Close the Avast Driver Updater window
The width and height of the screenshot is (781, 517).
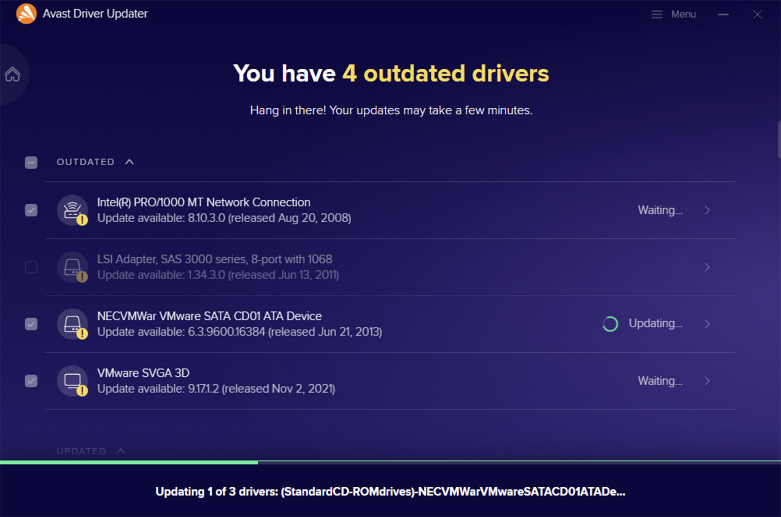tap(758, 15)
